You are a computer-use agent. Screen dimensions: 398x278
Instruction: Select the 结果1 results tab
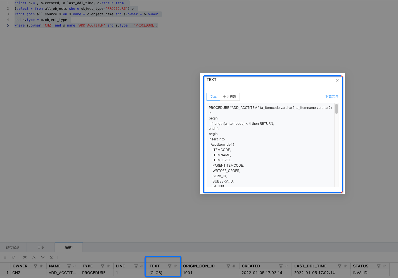coord(68,247)
